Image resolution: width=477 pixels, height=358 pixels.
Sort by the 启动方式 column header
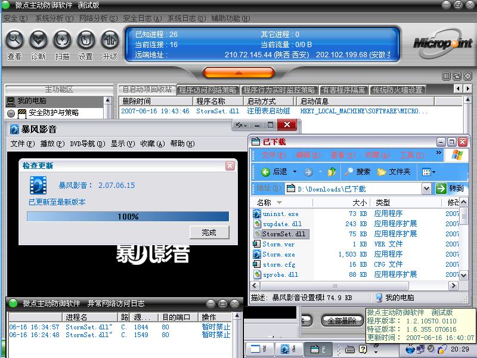coord(268,101)
